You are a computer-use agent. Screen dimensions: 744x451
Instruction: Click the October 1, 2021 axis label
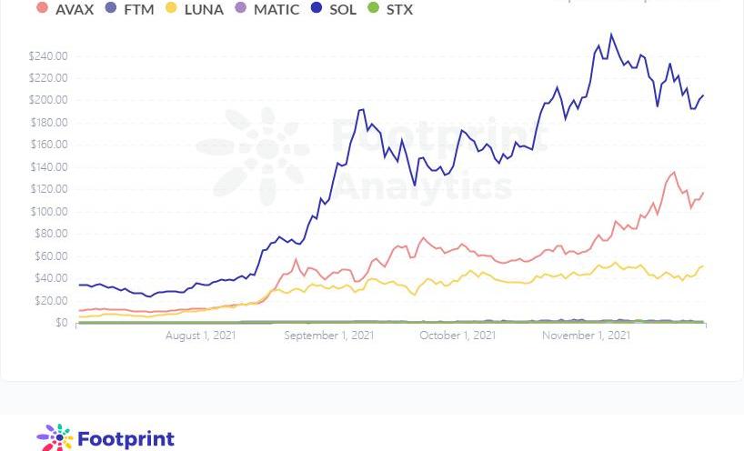point(457,336)
